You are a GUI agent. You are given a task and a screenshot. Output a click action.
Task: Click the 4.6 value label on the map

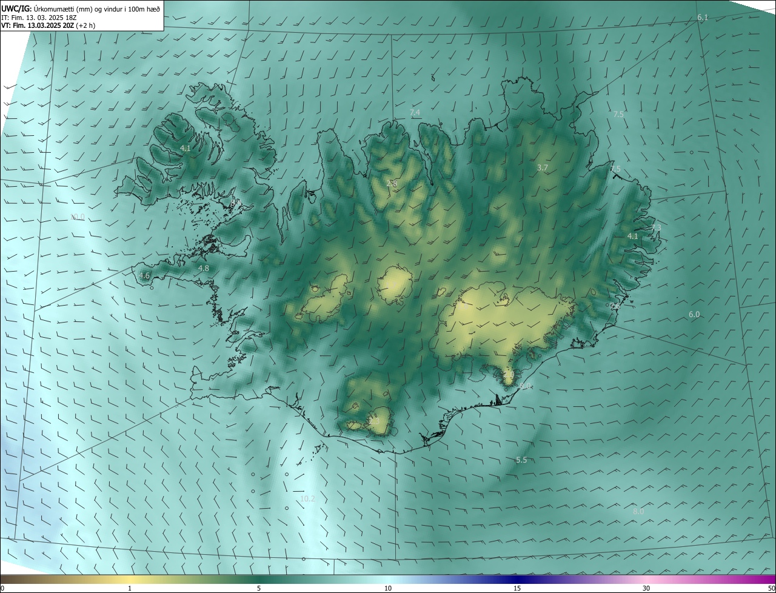[x=144, y=276]
